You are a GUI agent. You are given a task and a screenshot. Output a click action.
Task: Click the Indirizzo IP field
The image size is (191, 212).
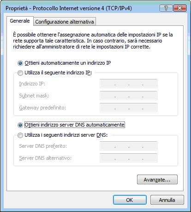tap(128, 84)
